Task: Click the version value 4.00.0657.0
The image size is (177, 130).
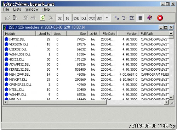Action: (129, 75)
